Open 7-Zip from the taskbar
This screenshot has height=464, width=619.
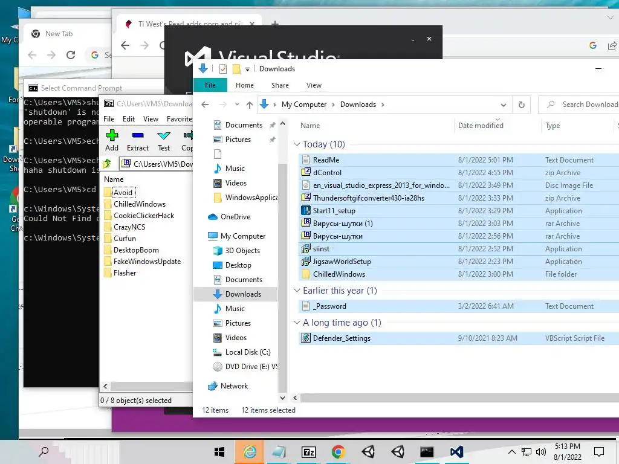309,452
